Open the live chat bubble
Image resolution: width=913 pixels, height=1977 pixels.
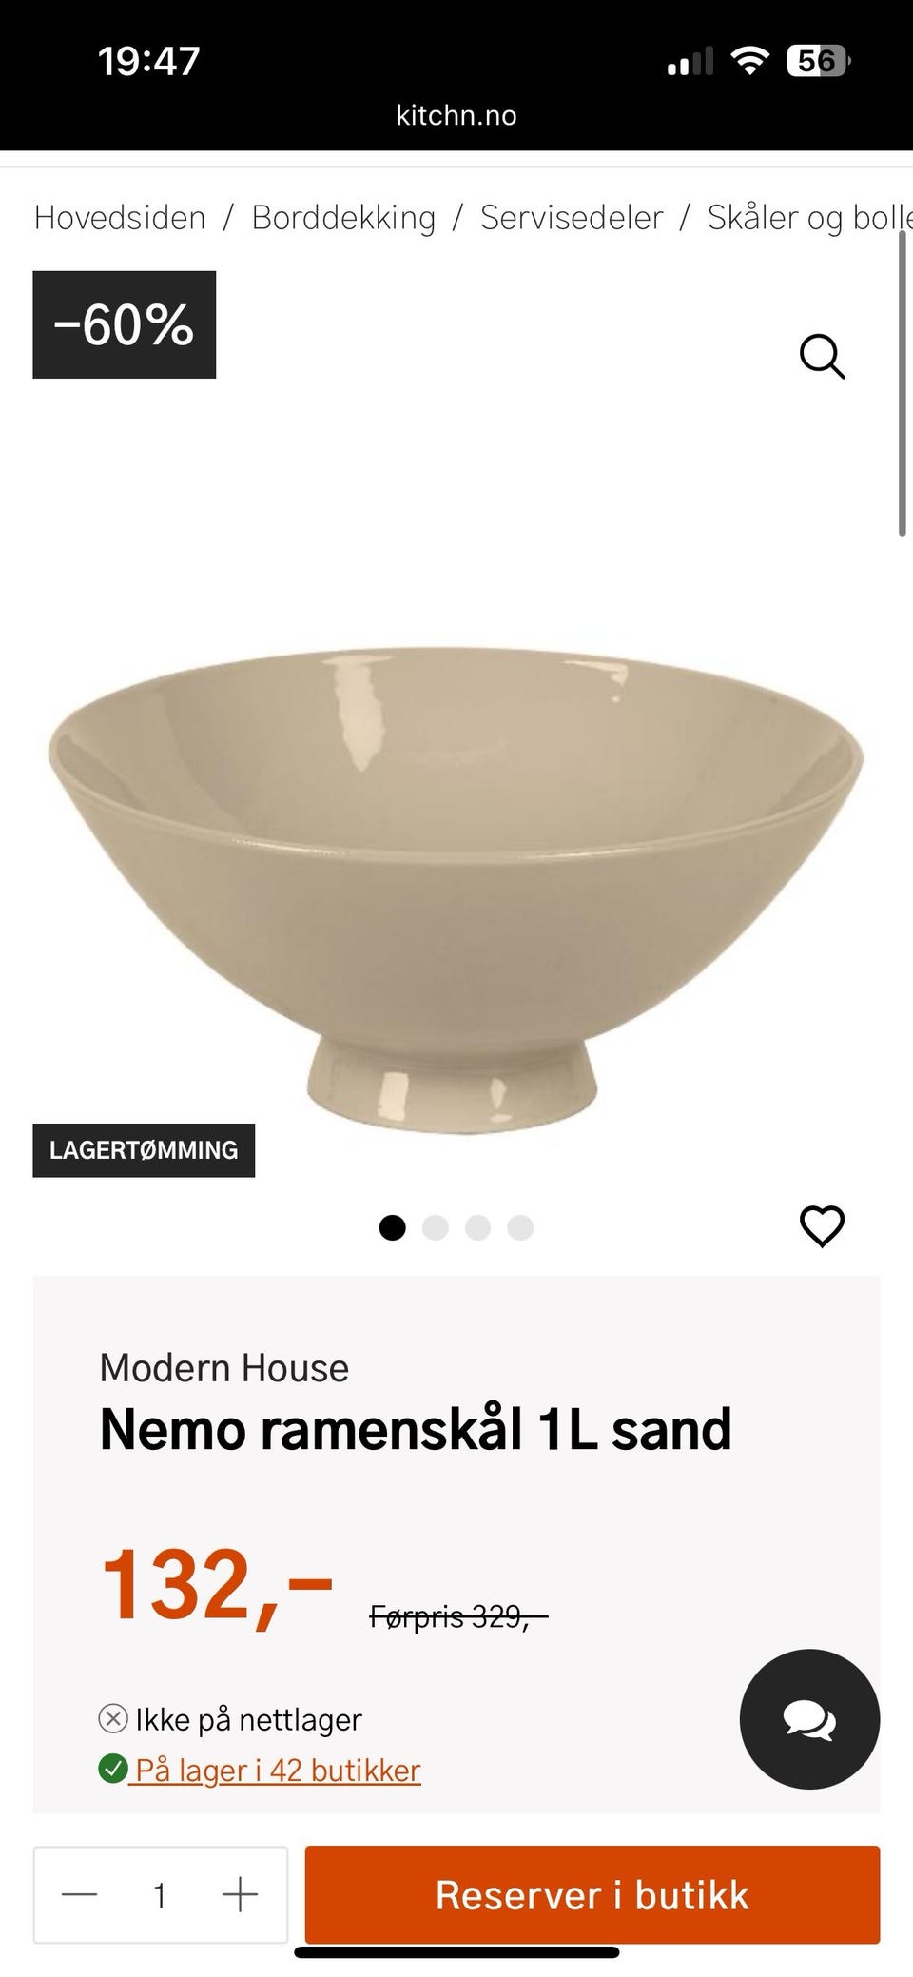(x=809, y=1719)
